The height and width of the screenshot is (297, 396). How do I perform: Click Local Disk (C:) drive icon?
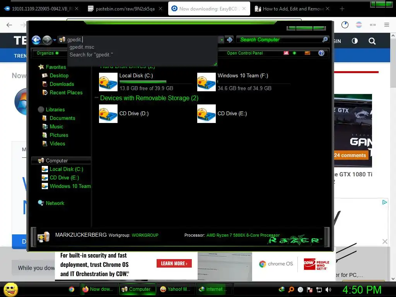click(x=108, y=82)
